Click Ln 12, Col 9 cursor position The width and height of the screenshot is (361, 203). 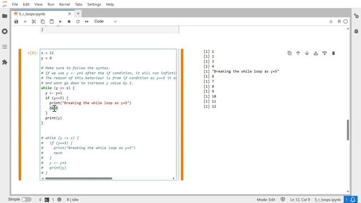click(300, 200)
